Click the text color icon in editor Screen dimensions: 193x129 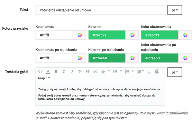click(48, 71)
